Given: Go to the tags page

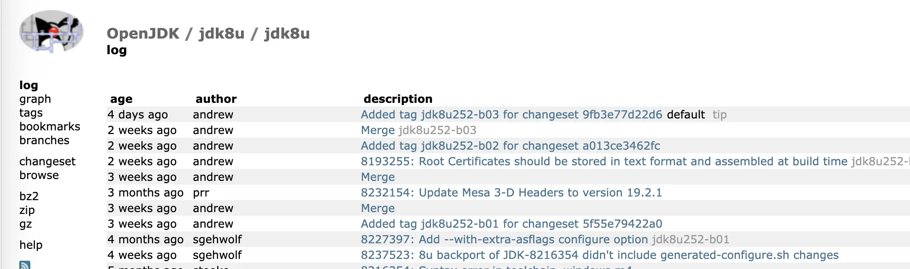Looking at the screenshot, I should pyautogui.click(x=31, y=113).
